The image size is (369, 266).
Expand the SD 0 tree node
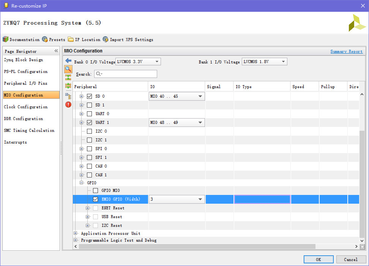tap(81, 96)
